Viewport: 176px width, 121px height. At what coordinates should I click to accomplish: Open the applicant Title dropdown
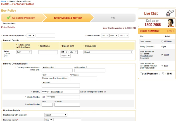point(31,36)
